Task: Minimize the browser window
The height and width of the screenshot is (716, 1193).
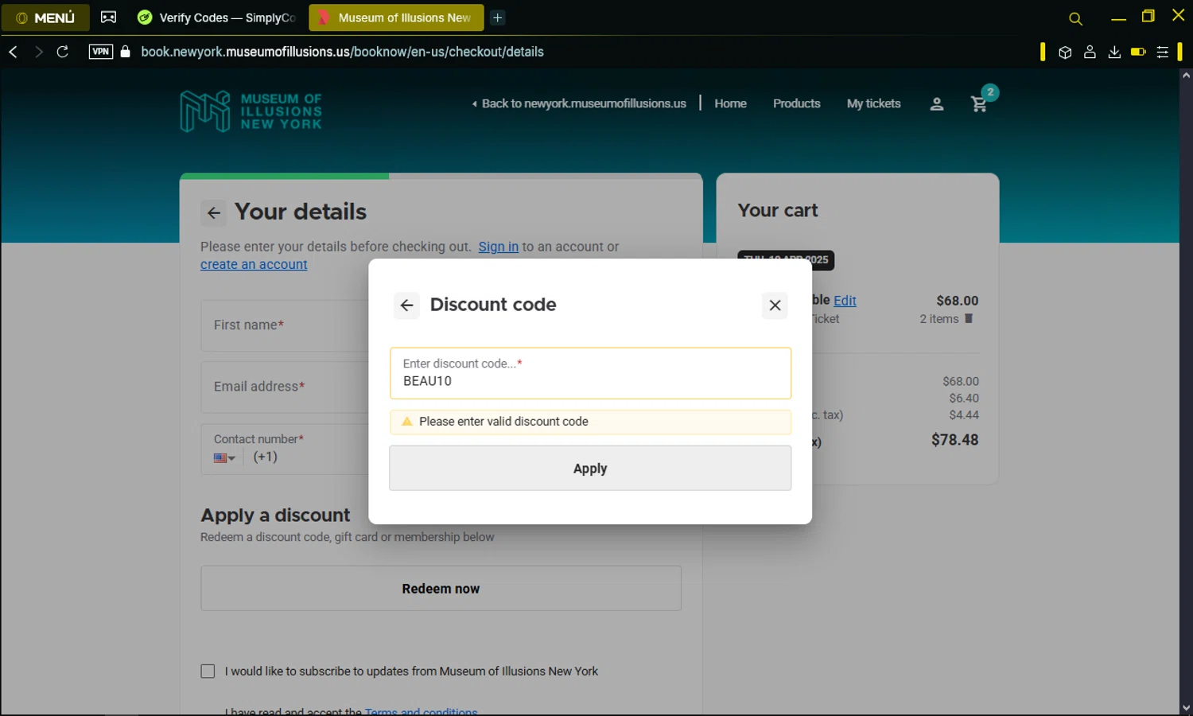Action: (x=1118, y=18)
